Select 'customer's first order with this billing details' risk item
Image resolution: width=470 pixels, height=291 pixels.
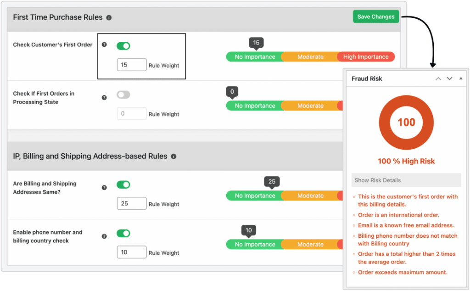(408, 201)
